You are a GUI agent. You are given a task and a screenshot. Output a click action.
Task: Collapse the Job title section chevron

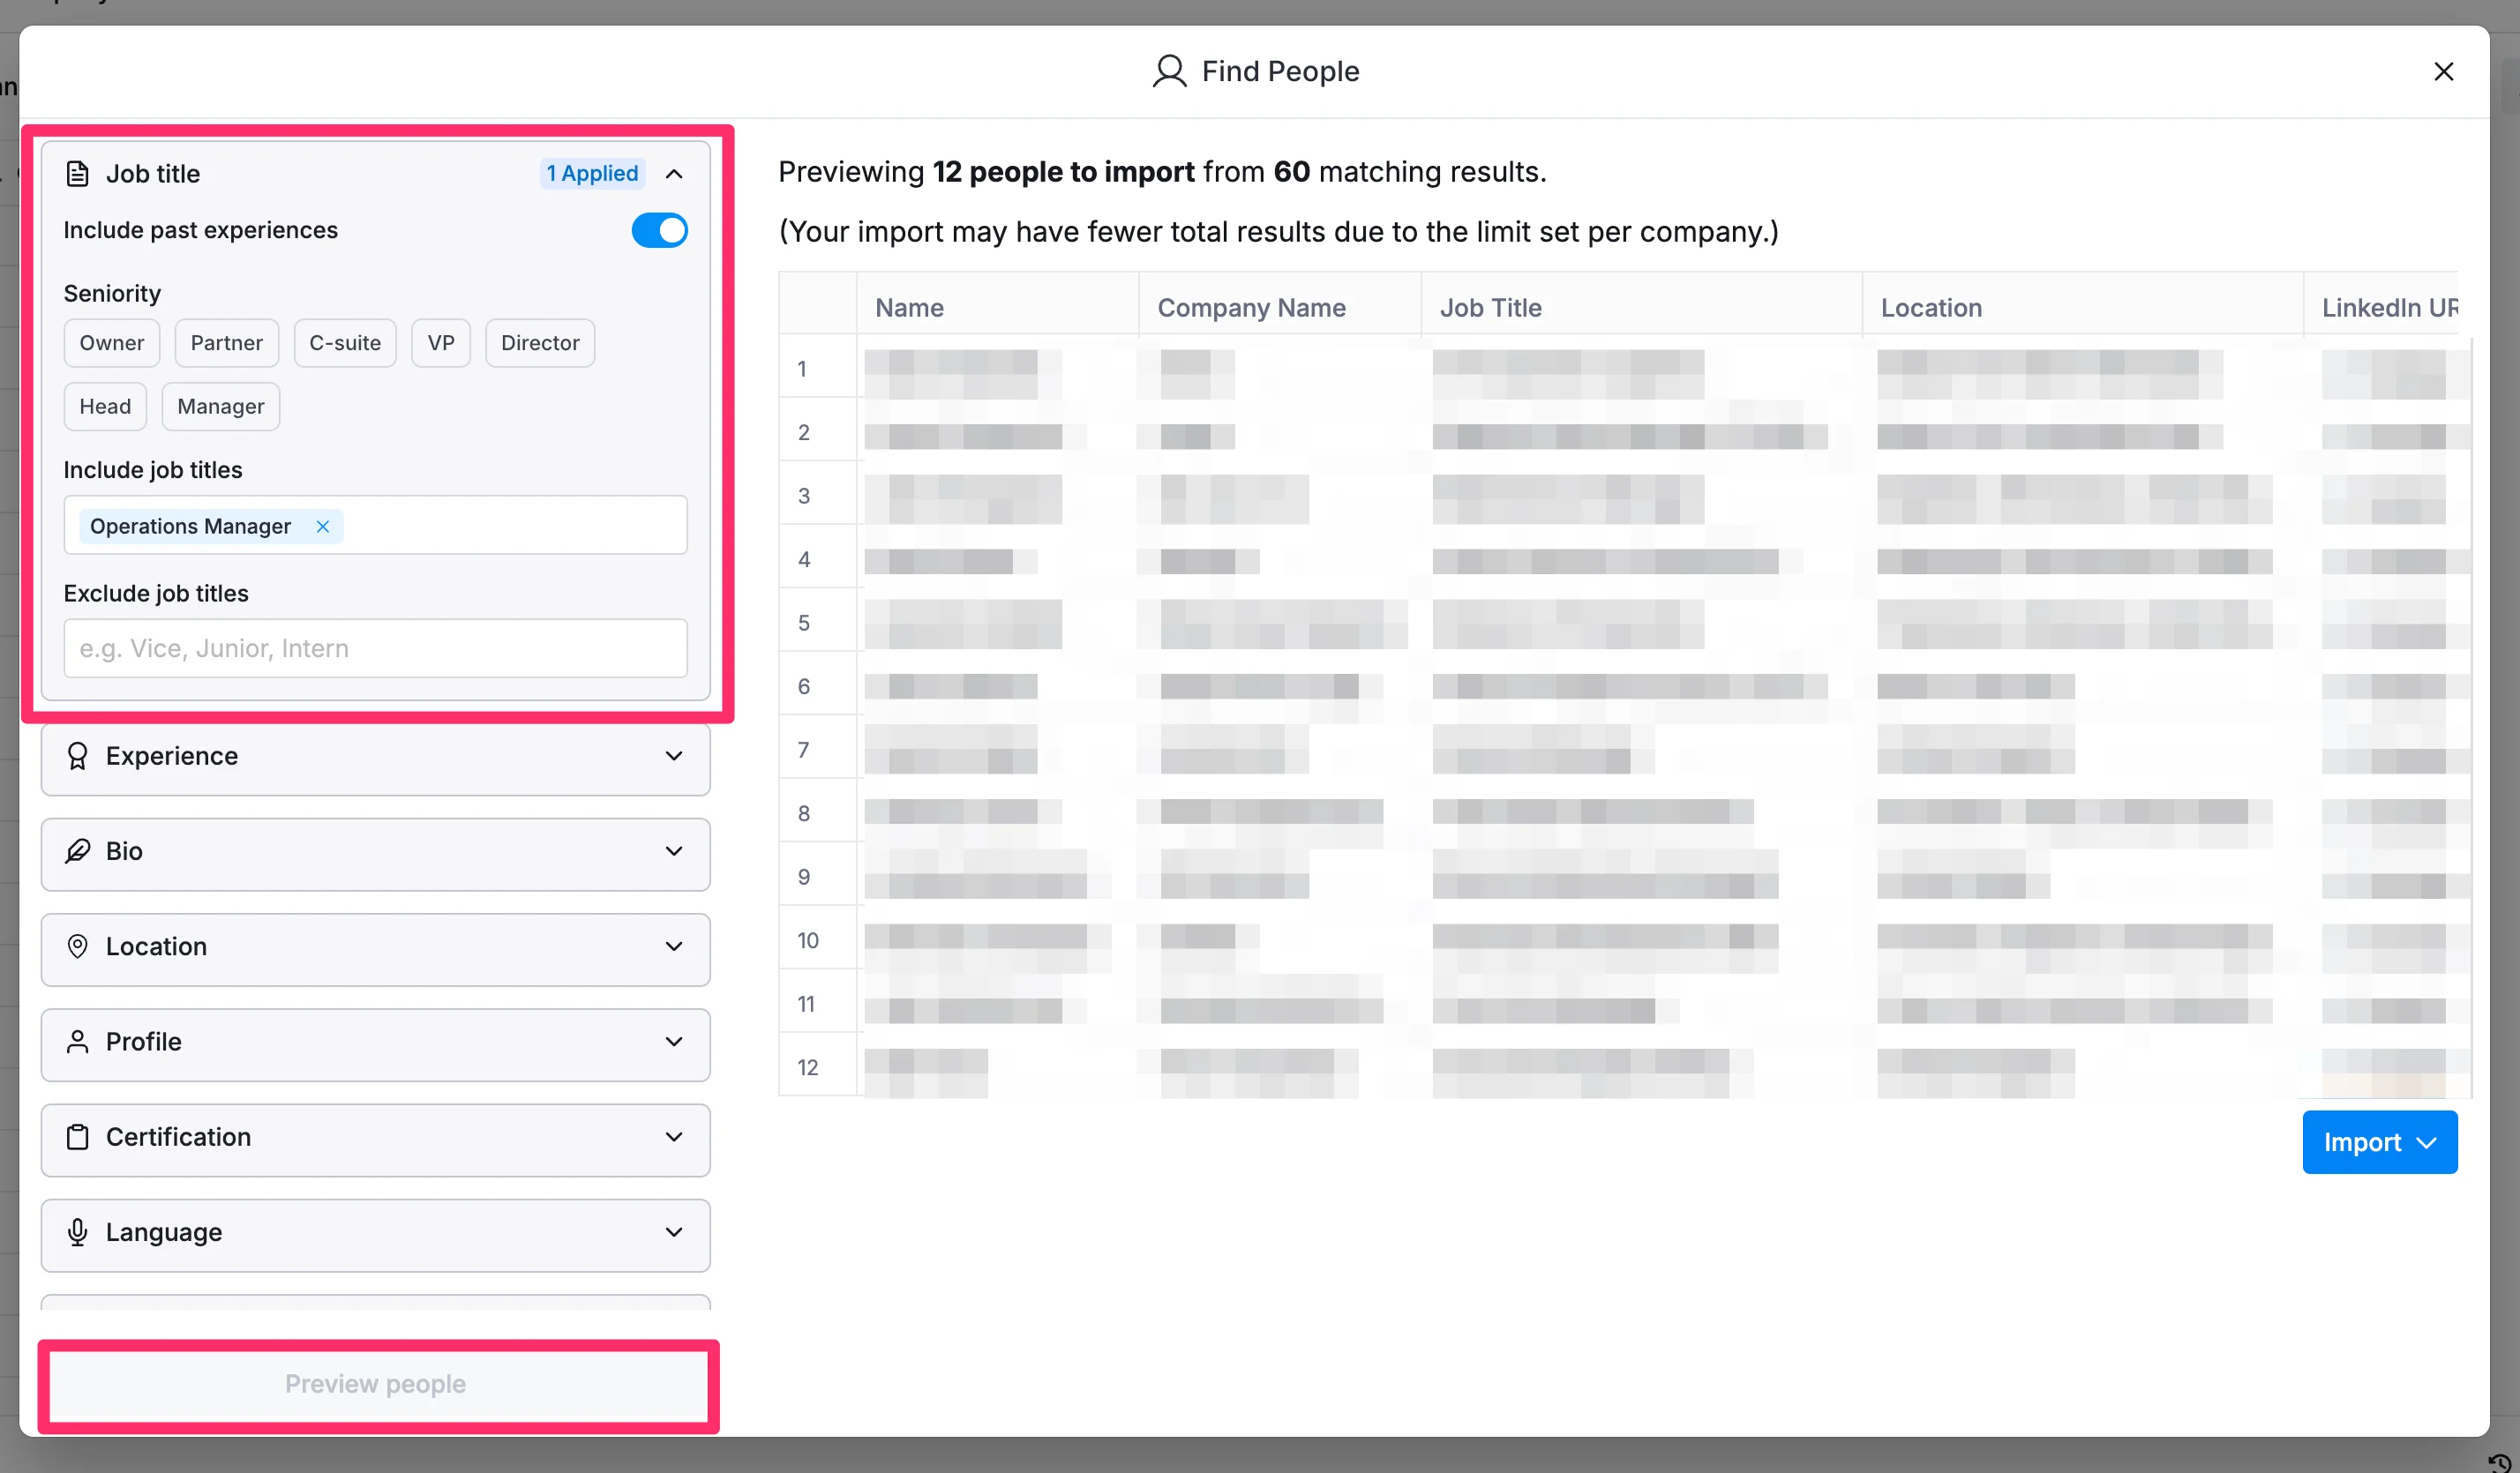click(674, 174)
